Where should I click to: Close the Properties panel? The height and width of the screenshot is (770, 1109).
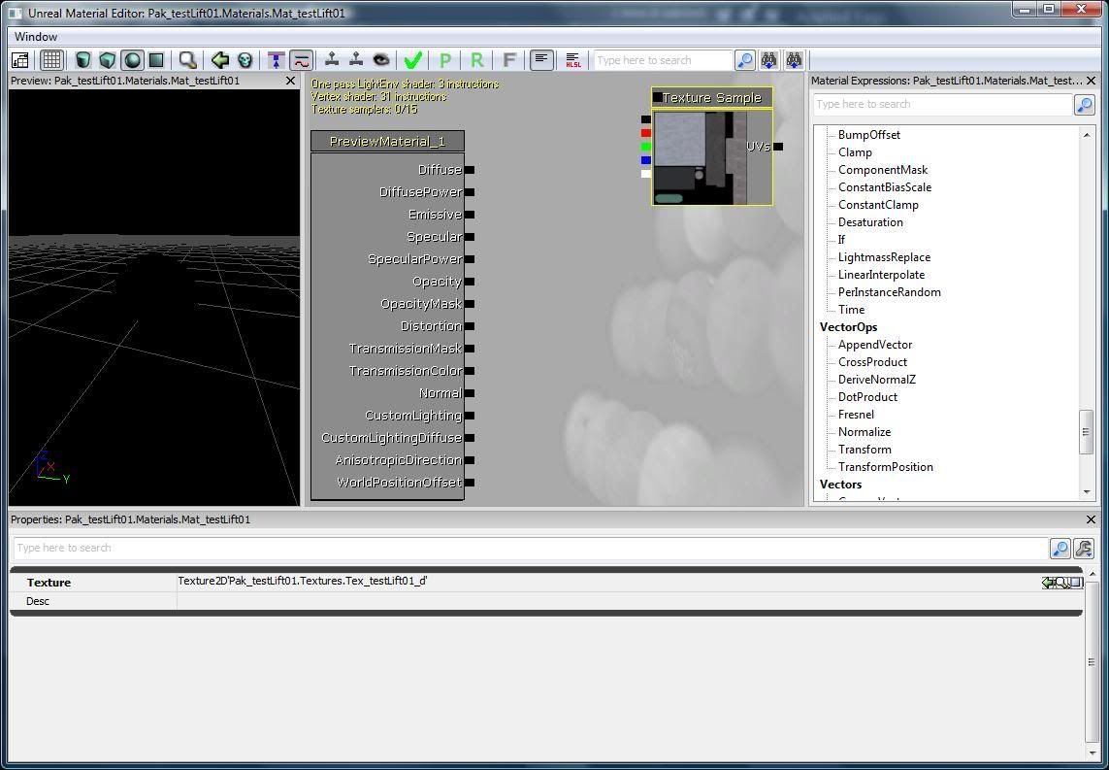(1091, 519)
